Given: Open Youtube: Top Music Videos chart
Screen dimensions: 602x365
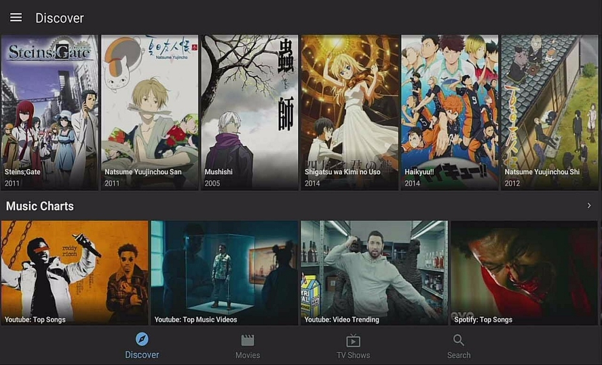Looking at the screenshot, I should 224,273.
